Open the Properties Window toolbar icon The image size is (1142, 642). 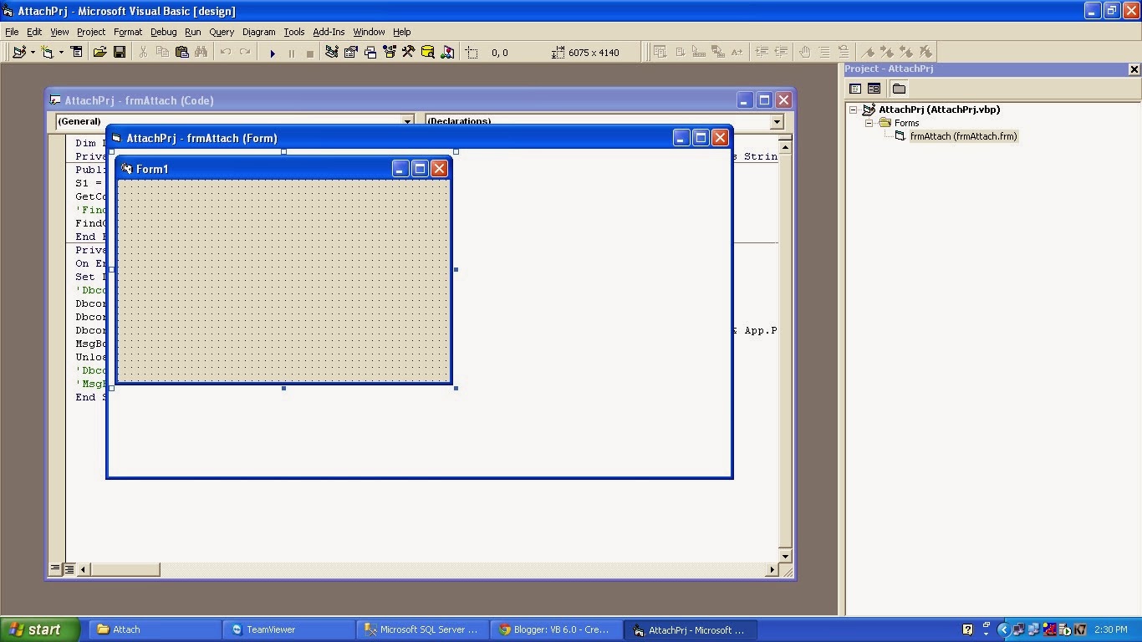(350, 52)
